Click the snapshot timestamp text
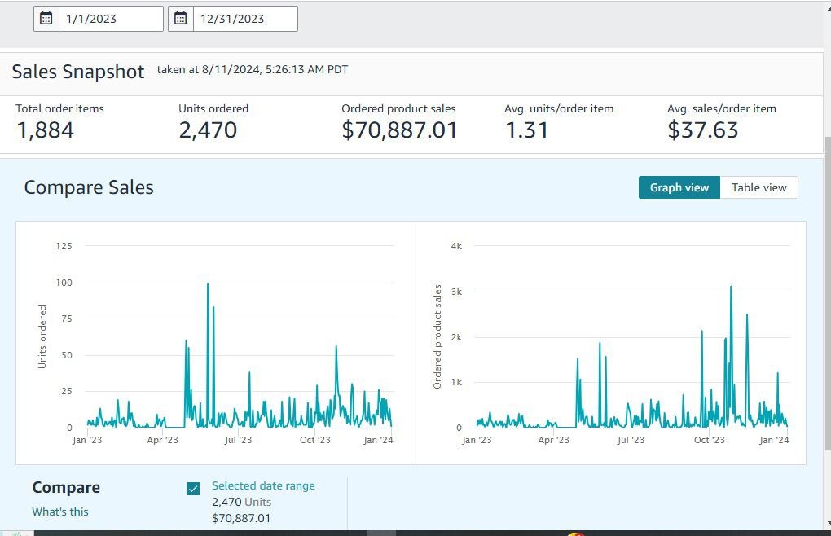Screen dimensions: 831x536 (x=253, y=70)
